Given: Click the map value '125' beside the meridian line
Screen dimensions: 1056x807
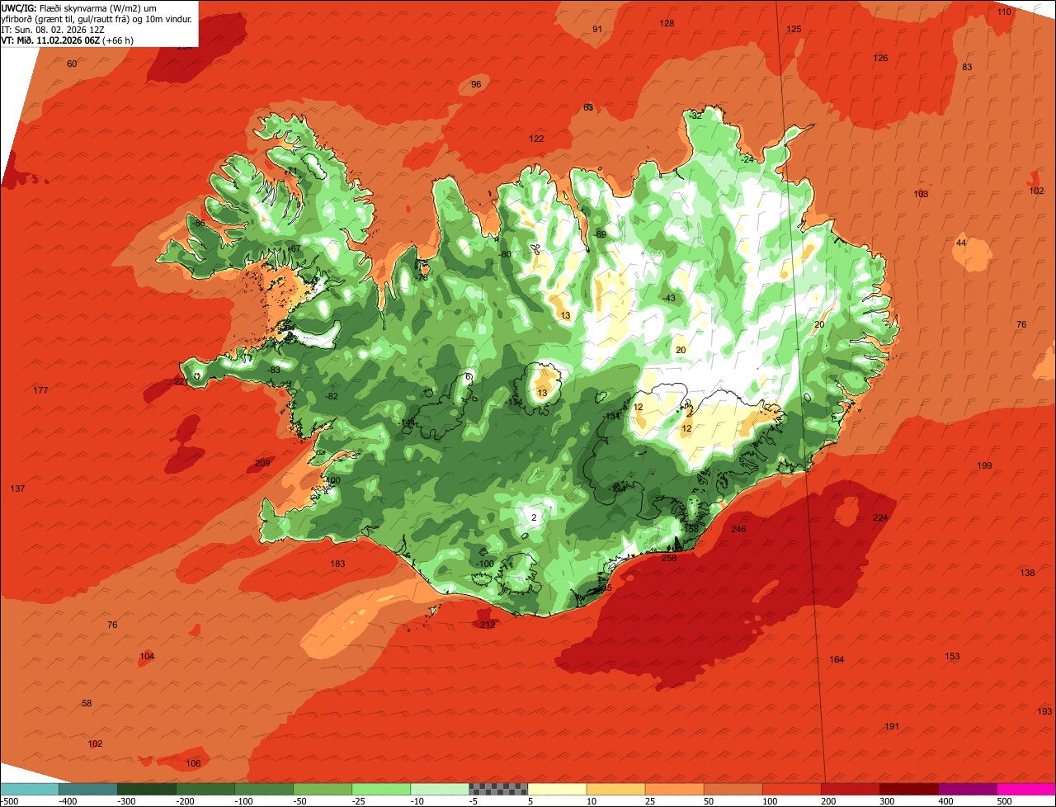Looking at the screenshot, I should [x=794, y=30].
